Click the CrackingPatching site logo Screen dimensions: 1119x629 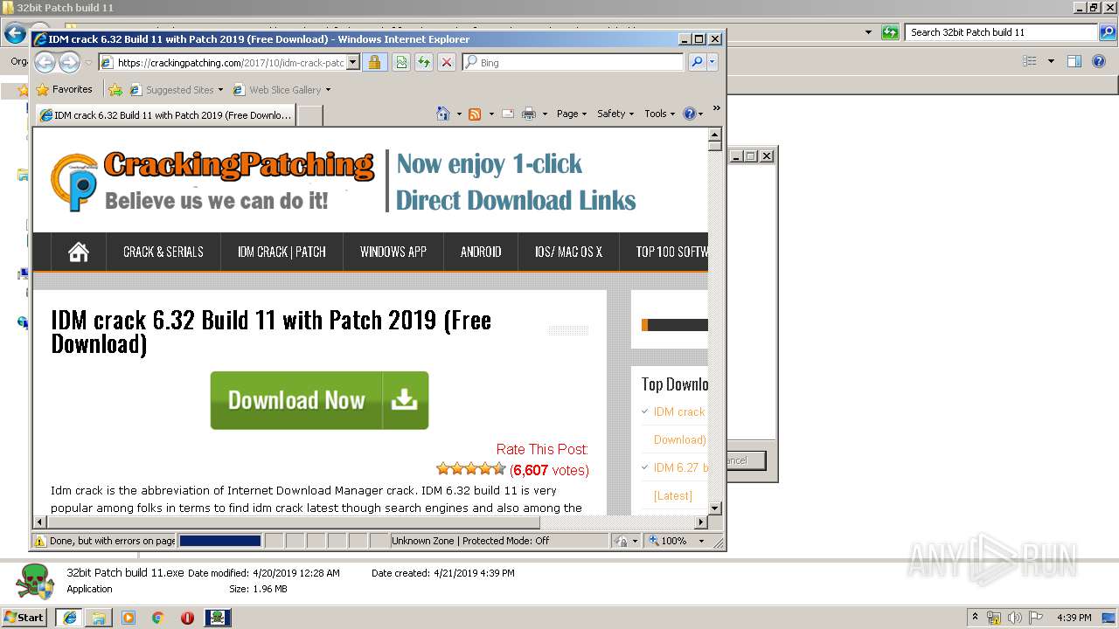point(213,181)
